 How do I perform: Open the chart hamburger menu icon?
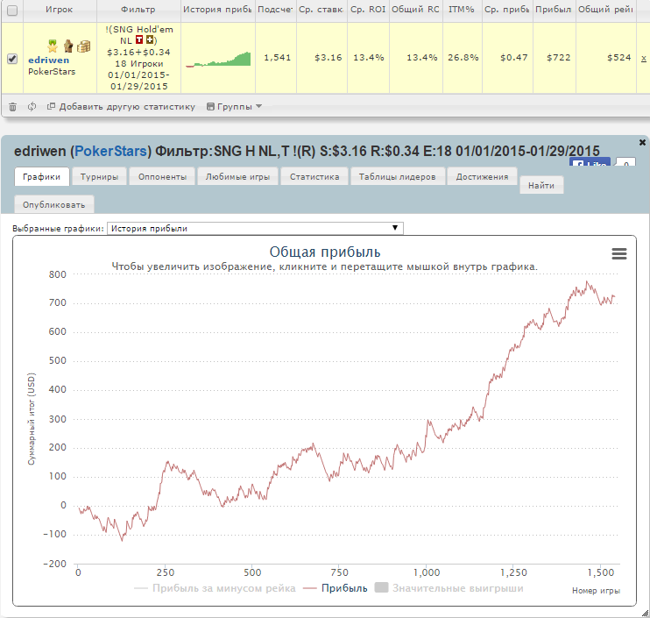tap(619, 253)
